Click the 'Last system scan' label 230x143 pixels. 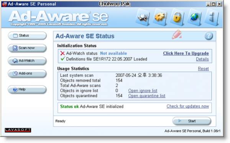point(77,75)
